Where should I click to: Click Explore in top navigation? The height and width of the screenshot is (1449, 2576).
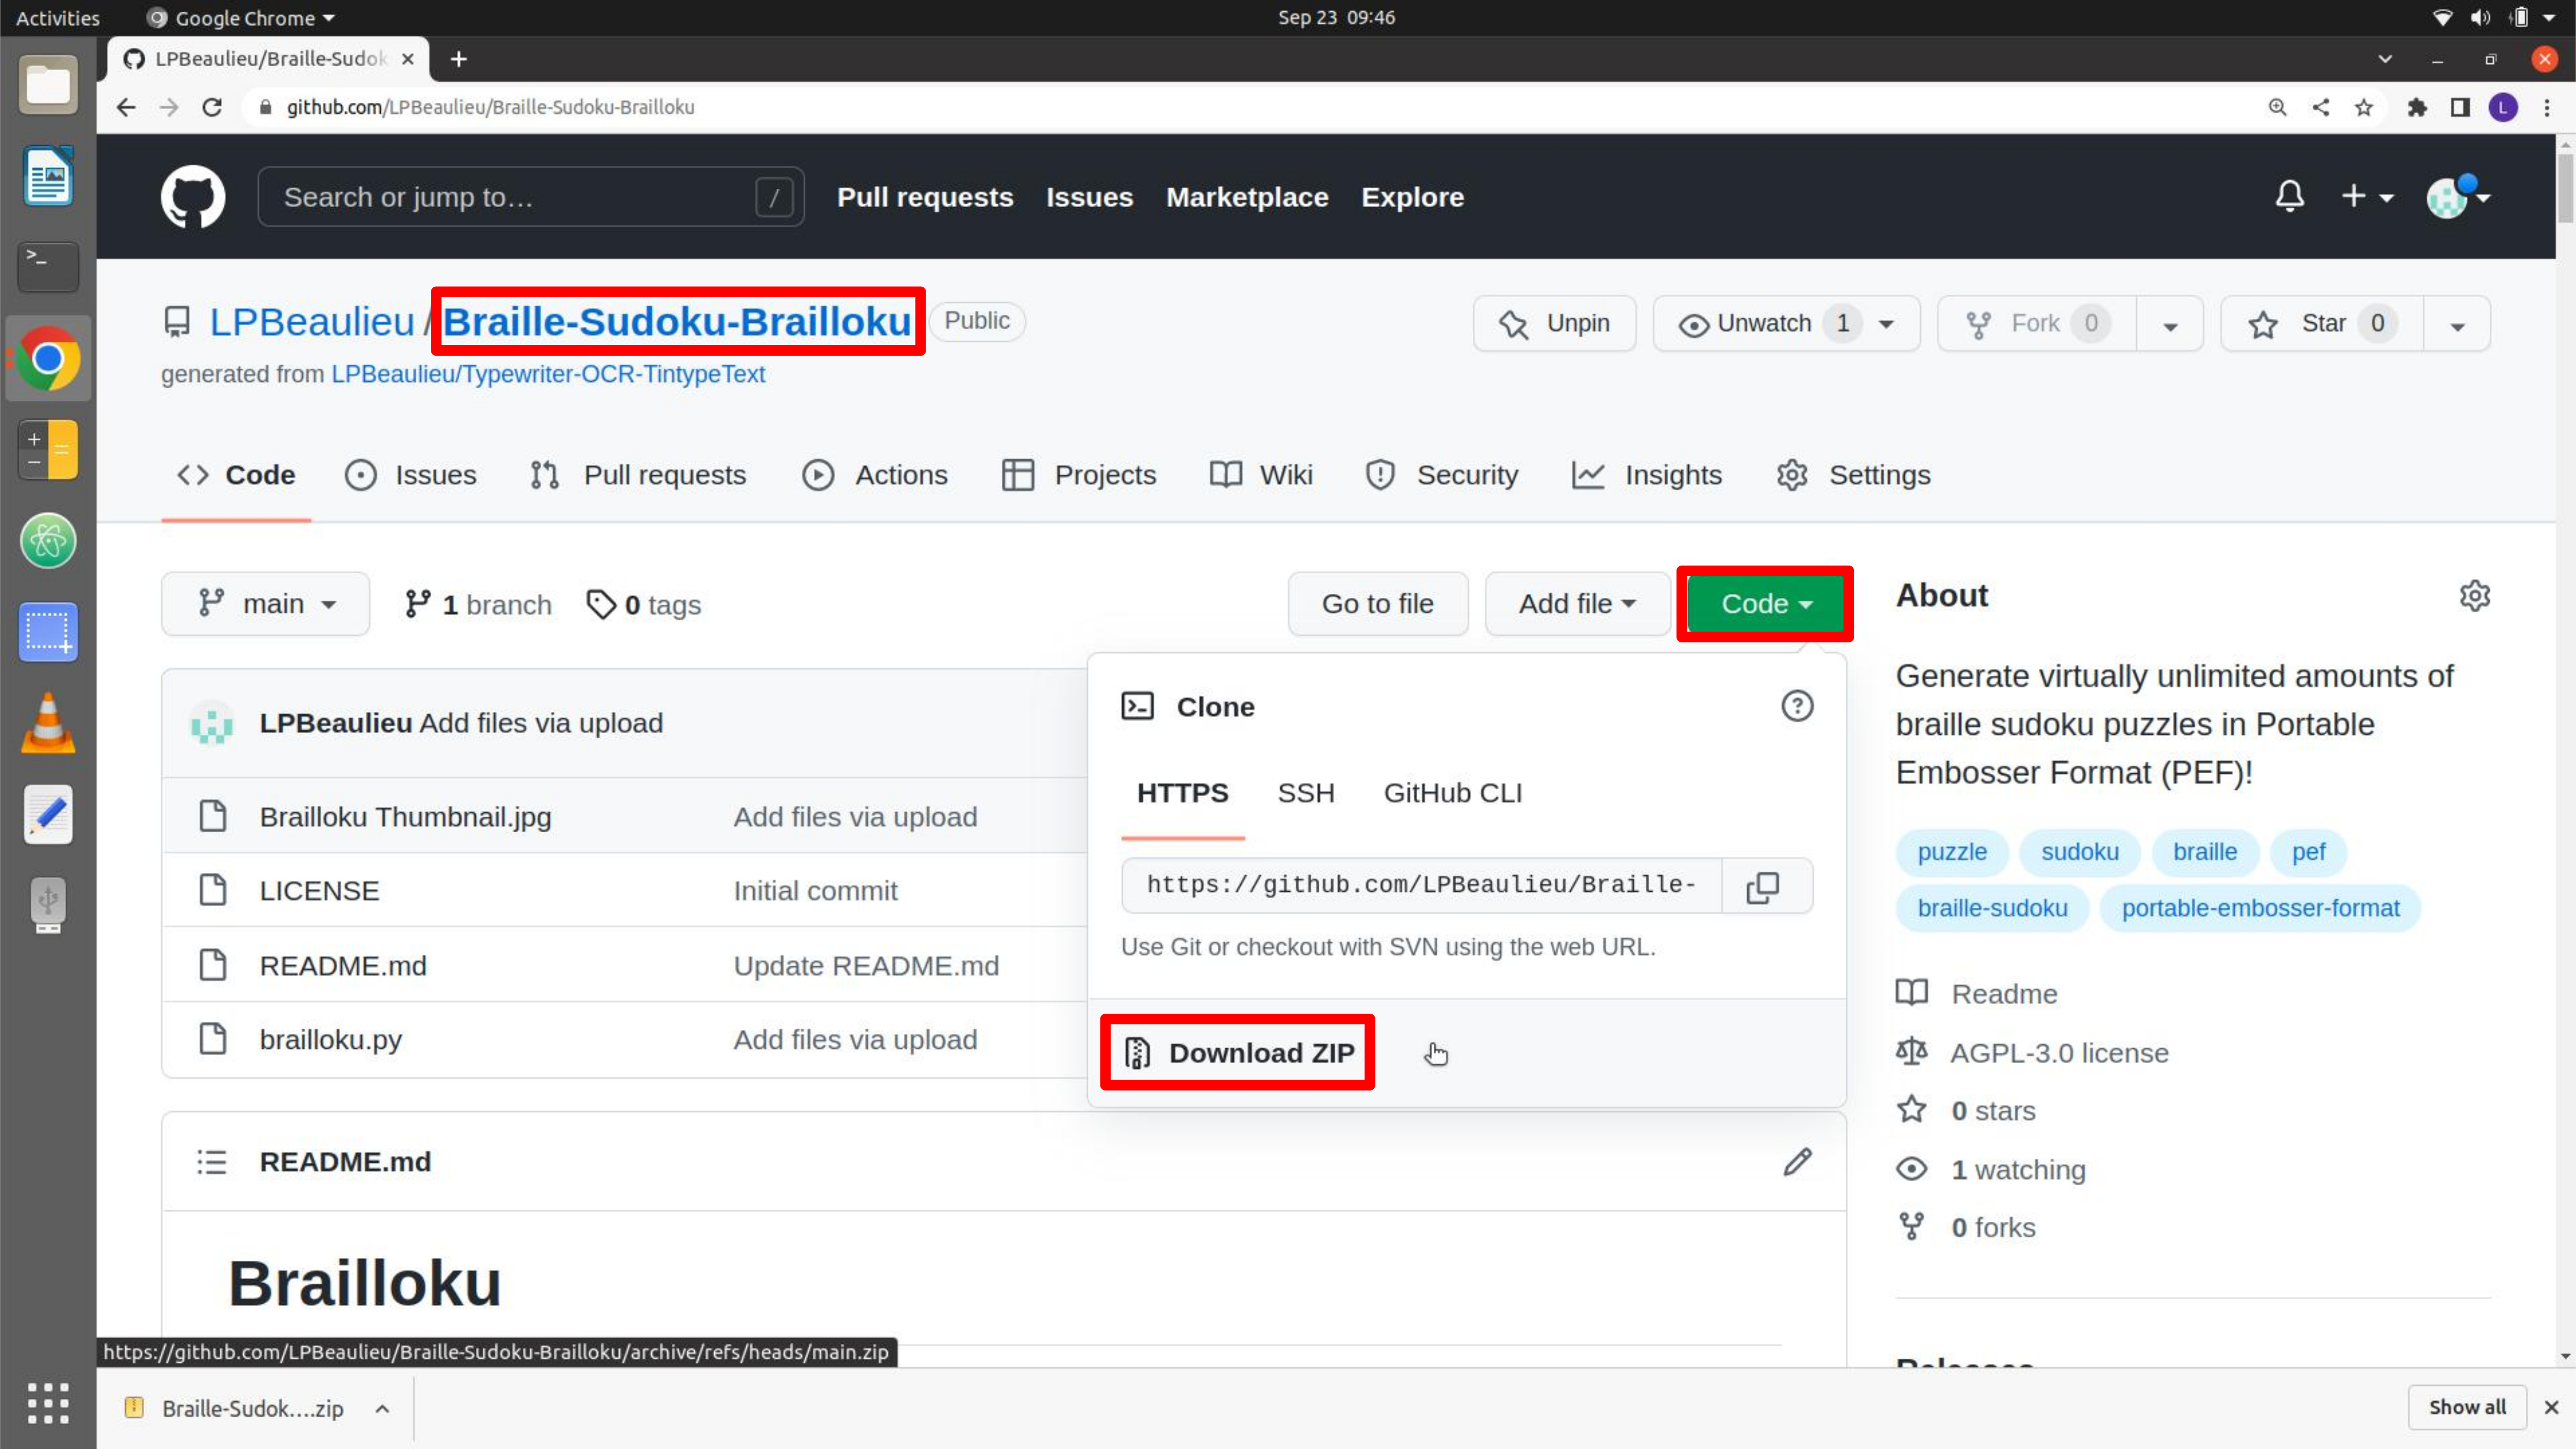(x=1412, y=197)
